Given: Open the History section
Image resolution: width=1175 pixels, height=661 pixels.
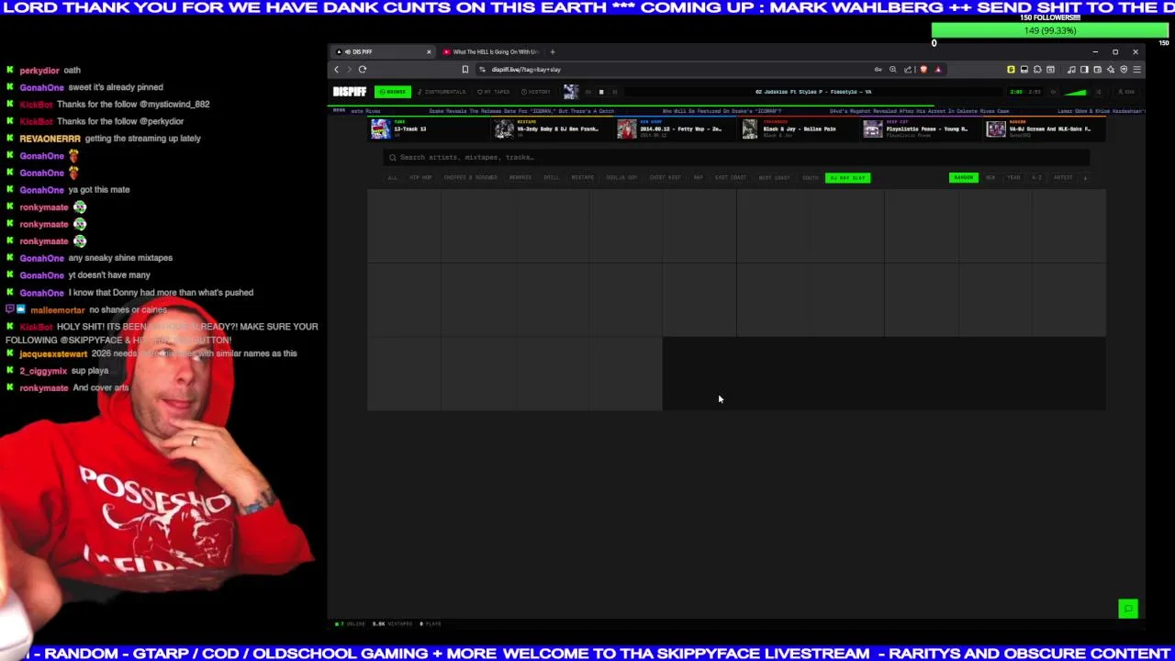Looking at the screenshot, I should tap(535, 92).
